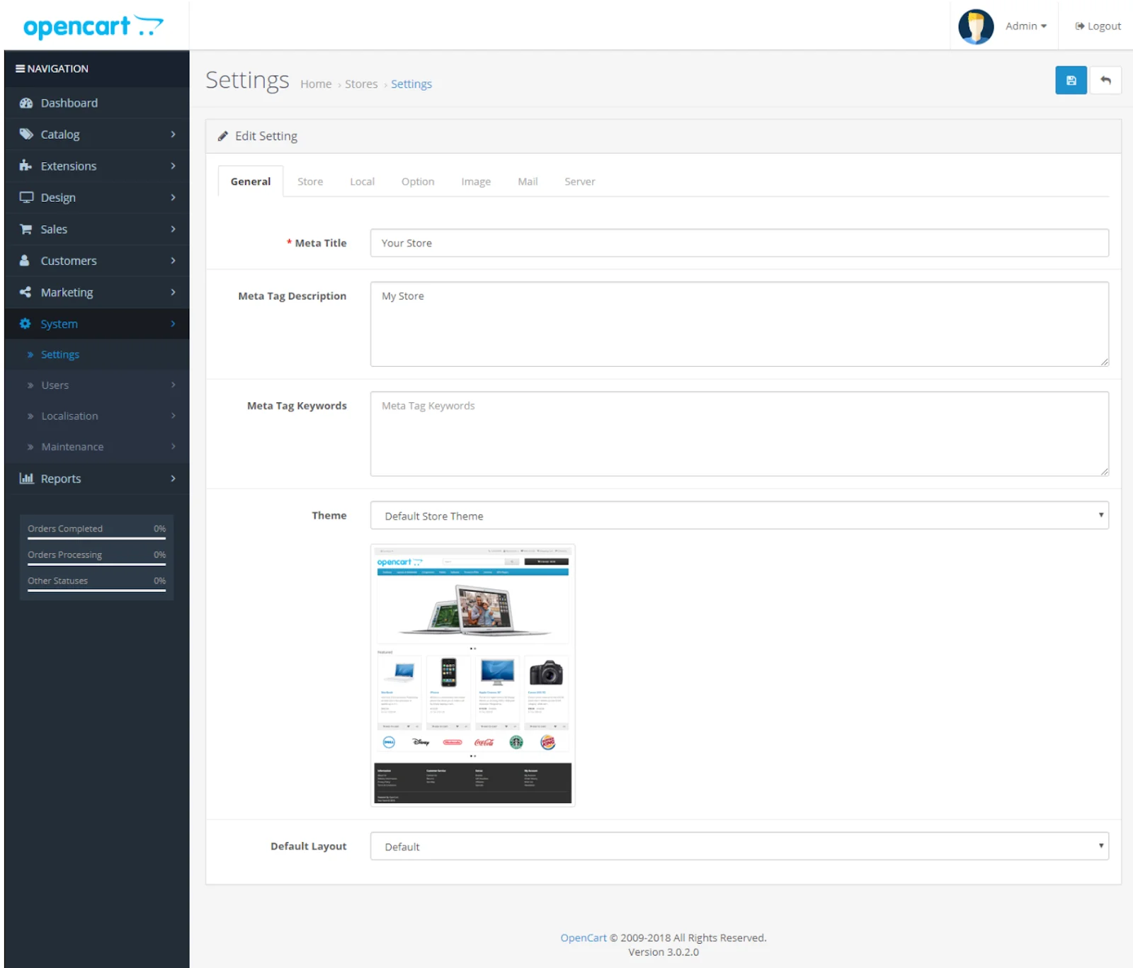Open the Server settings tab
The height and width of the screenshot is (968, 1133).
point(579,181)
